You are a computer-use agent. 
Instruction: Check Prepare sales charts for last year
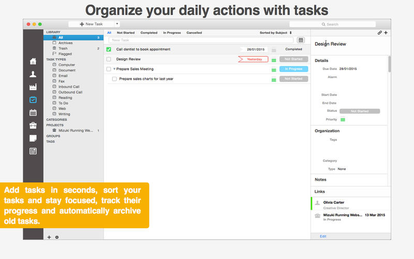pos(114,79)
